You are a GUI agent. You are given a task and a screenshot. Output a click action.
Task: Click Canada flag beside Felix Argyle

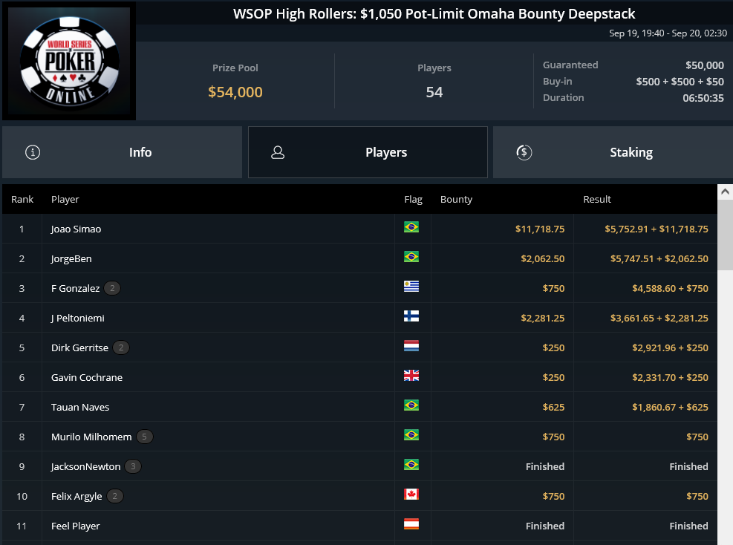411,494
